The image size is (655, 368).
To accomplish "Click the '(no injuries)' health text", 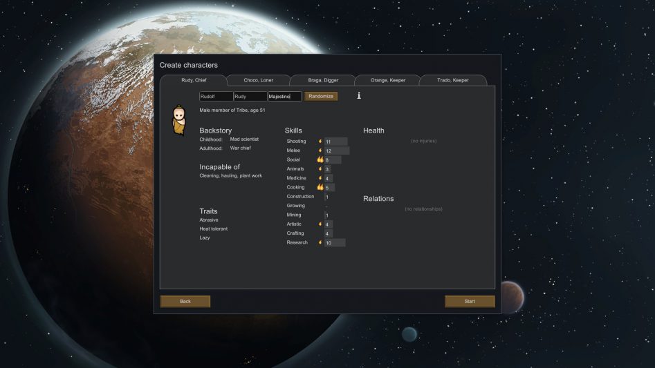I will pyautogui.click(x=423, y=141).
